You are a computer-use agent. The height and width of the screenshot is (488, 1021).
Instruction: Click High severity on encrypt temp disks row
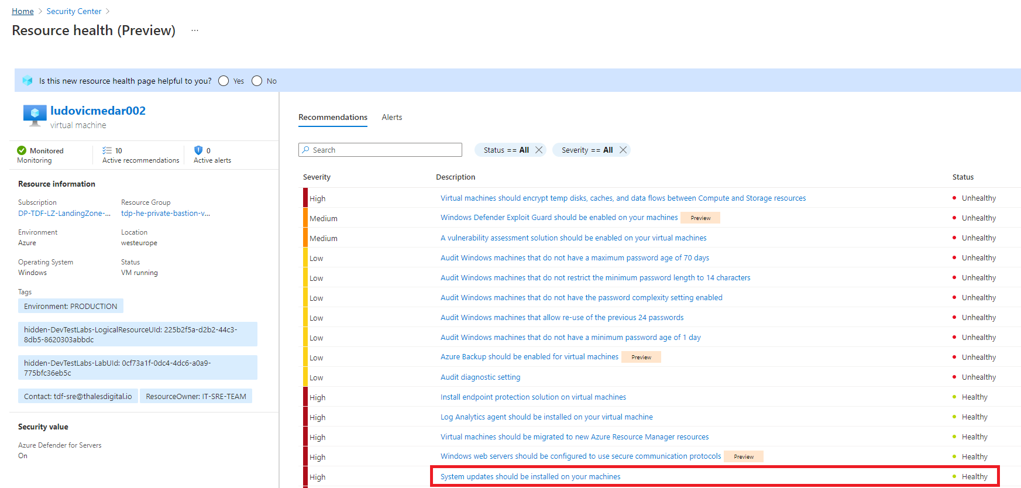pos(317,198)
